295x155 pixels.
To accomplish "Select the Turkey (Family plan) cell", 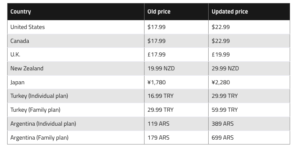I will 76,110.
